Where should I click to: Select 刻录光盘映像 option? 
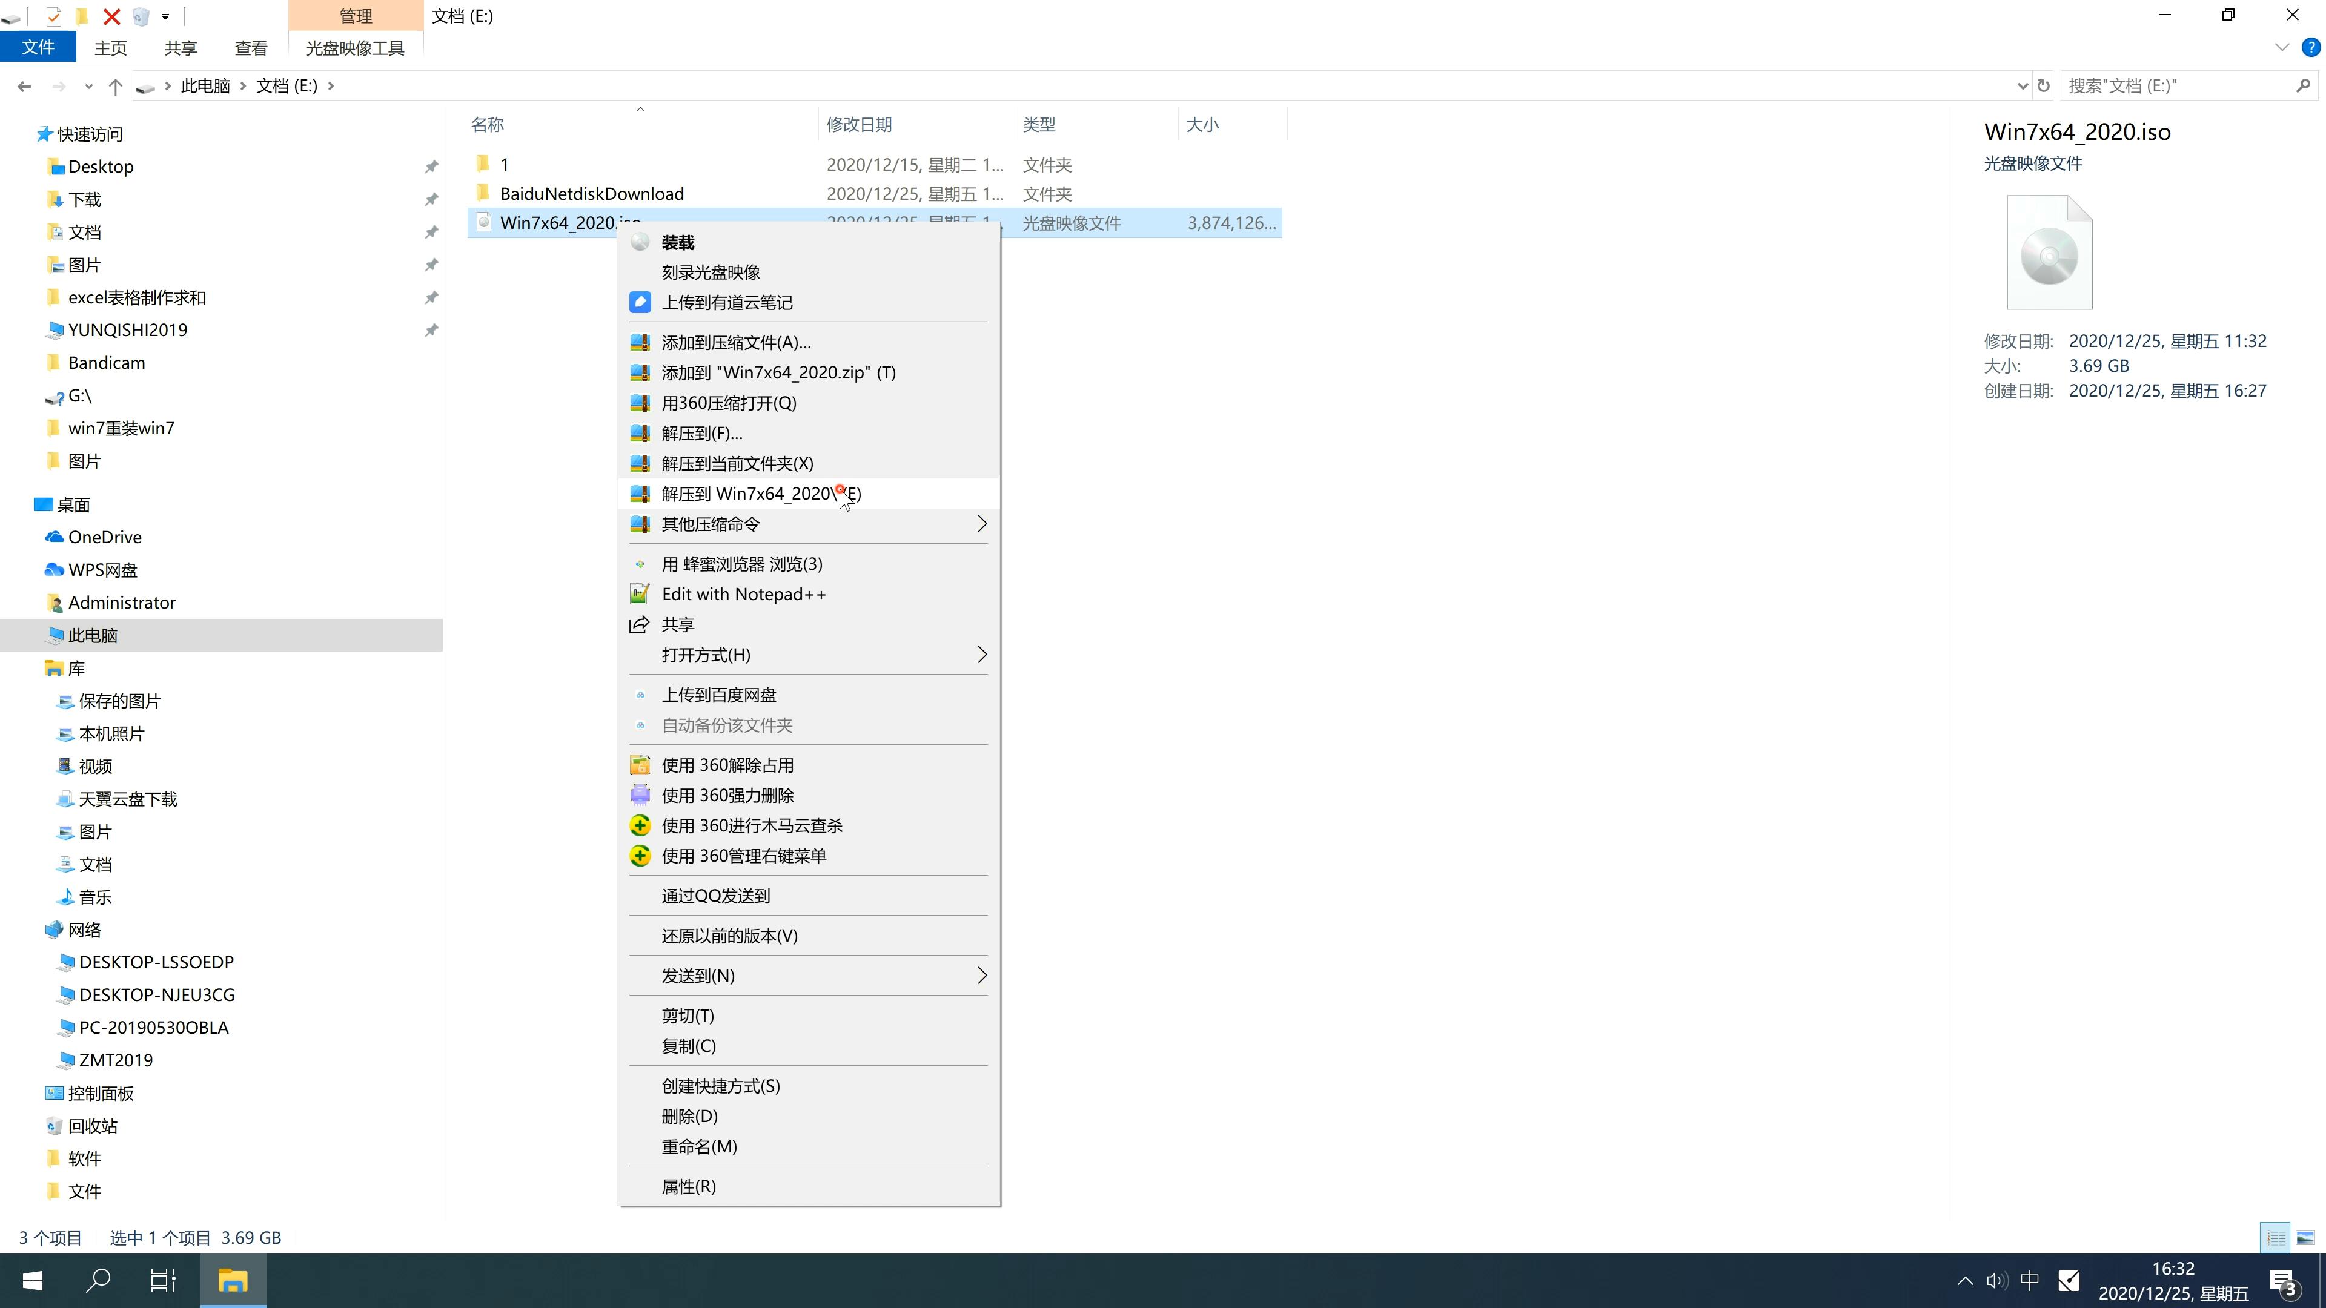(714, 271)
